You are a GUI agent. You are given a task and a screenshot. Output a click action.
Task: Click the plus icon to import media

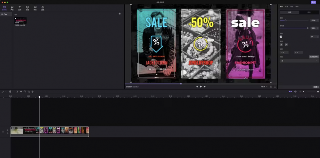point(120,14)
